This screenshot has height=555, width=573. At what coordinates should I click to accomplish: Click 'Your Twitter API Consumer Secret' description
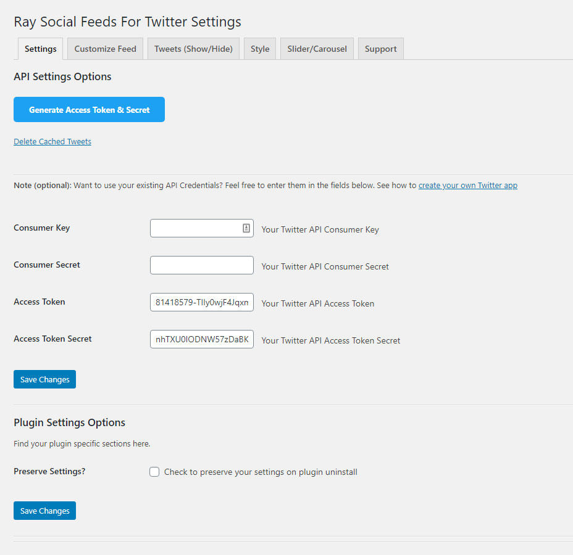tap(325, 266)
